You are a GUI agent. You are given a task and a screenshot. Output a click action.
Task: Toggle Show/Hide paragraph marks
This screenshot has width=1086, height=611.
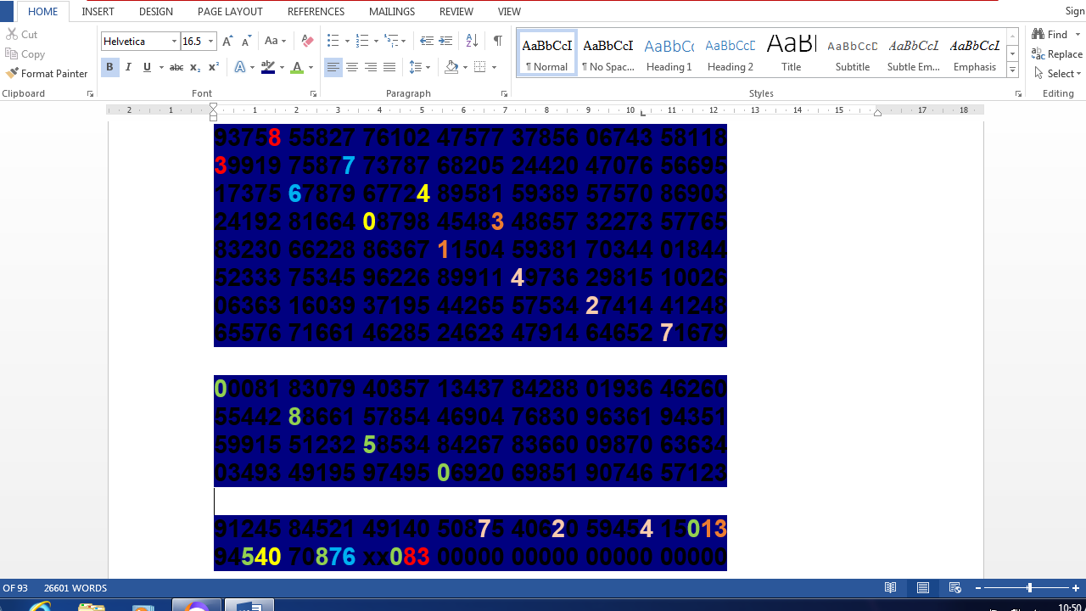click(498, 41)
